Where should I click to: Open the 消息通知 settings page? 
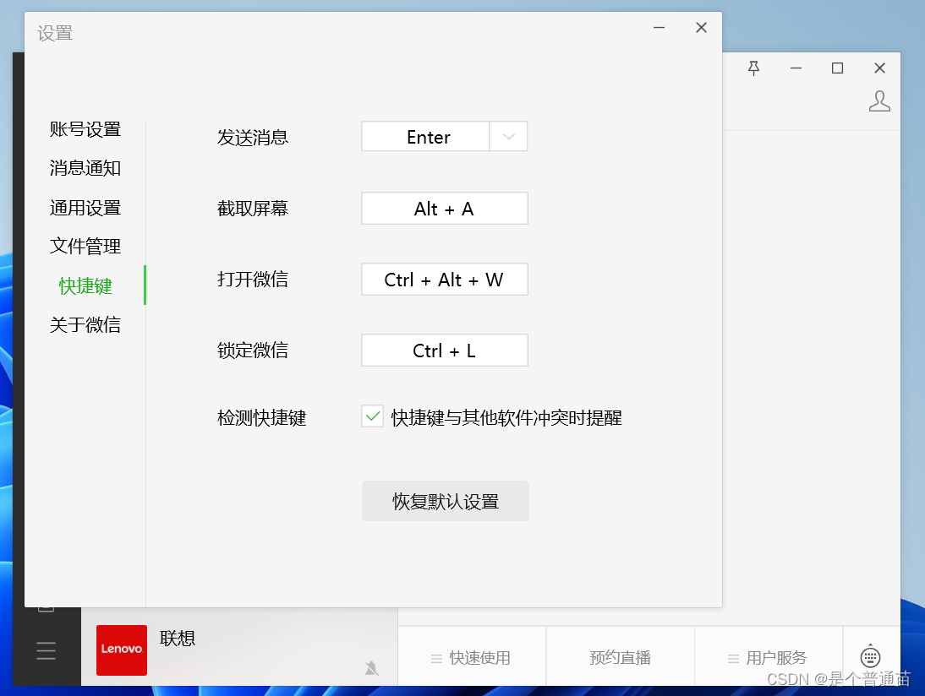click(85, 168)
